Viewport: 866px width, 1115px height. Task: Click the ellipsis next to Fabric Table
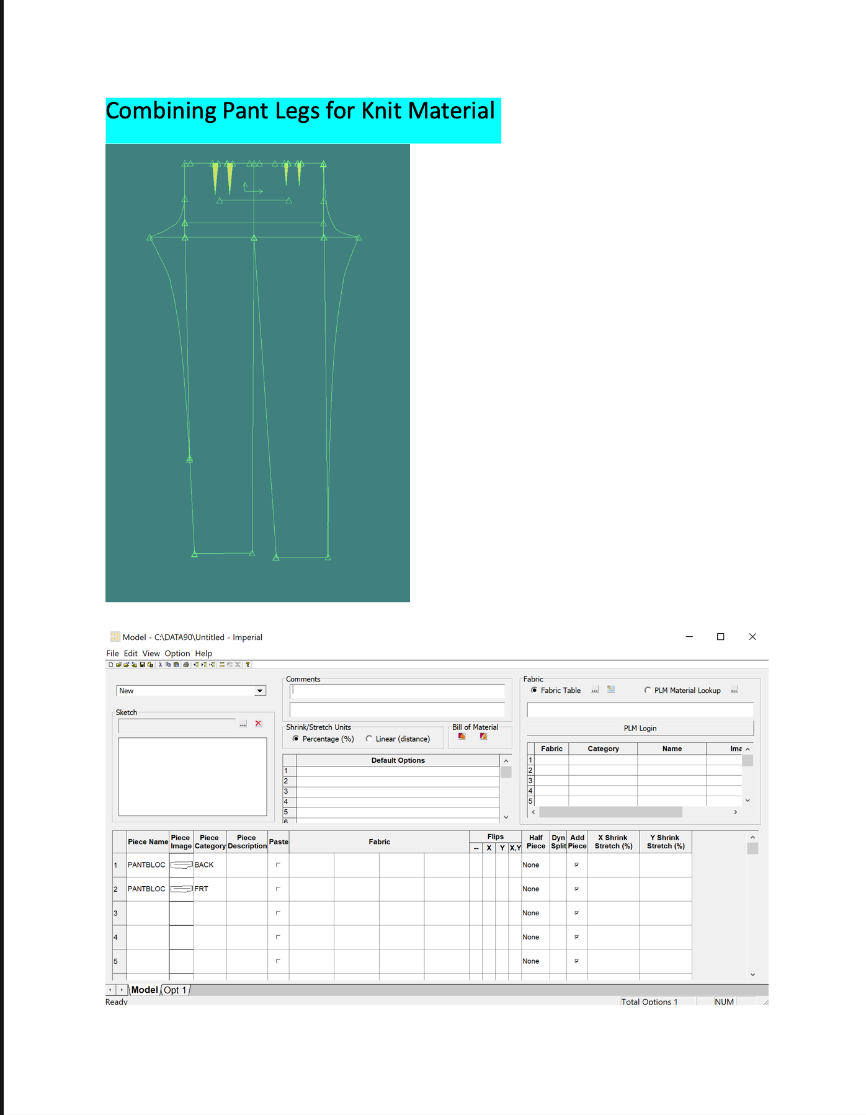point(595,690)
